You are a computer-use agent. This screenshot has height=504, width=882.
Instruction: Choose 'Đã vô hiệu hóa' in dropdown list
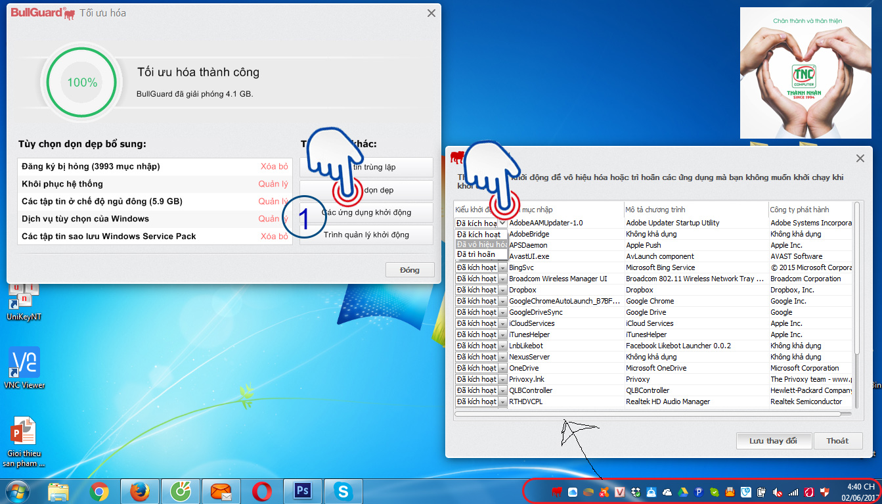pyautogui.click(x=481, y=244)
